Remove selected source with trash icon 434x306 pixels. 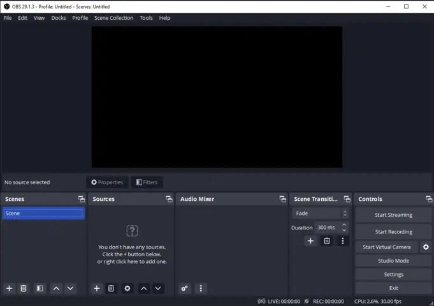[x=111, y=288]
